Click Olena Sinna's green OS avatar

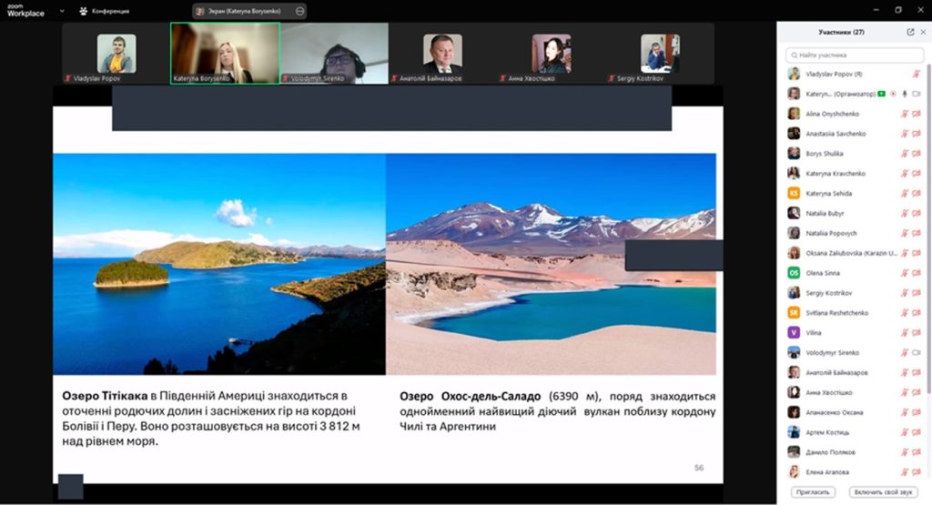pos(794,272)
